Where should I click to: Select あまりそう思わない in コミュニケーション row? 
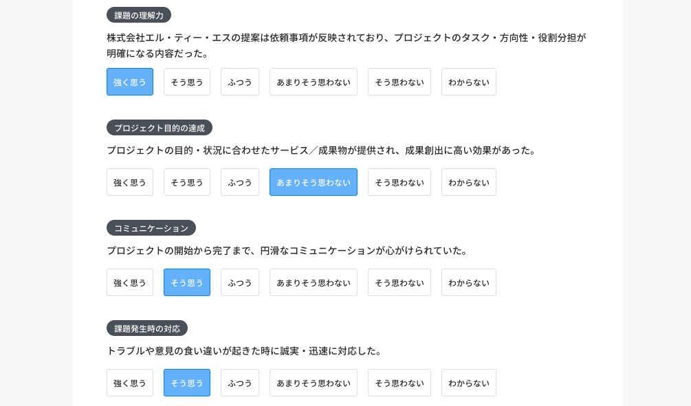314,282
